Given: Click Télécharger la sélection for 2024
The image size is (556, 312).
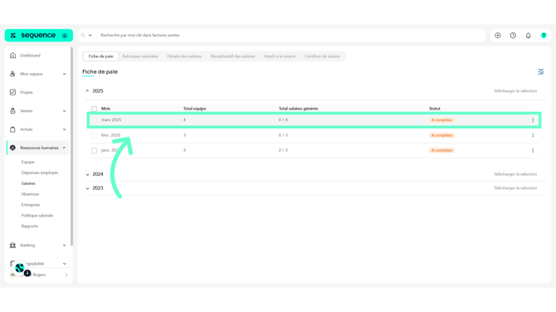Looking at the screenshot, I should point(515,174).
